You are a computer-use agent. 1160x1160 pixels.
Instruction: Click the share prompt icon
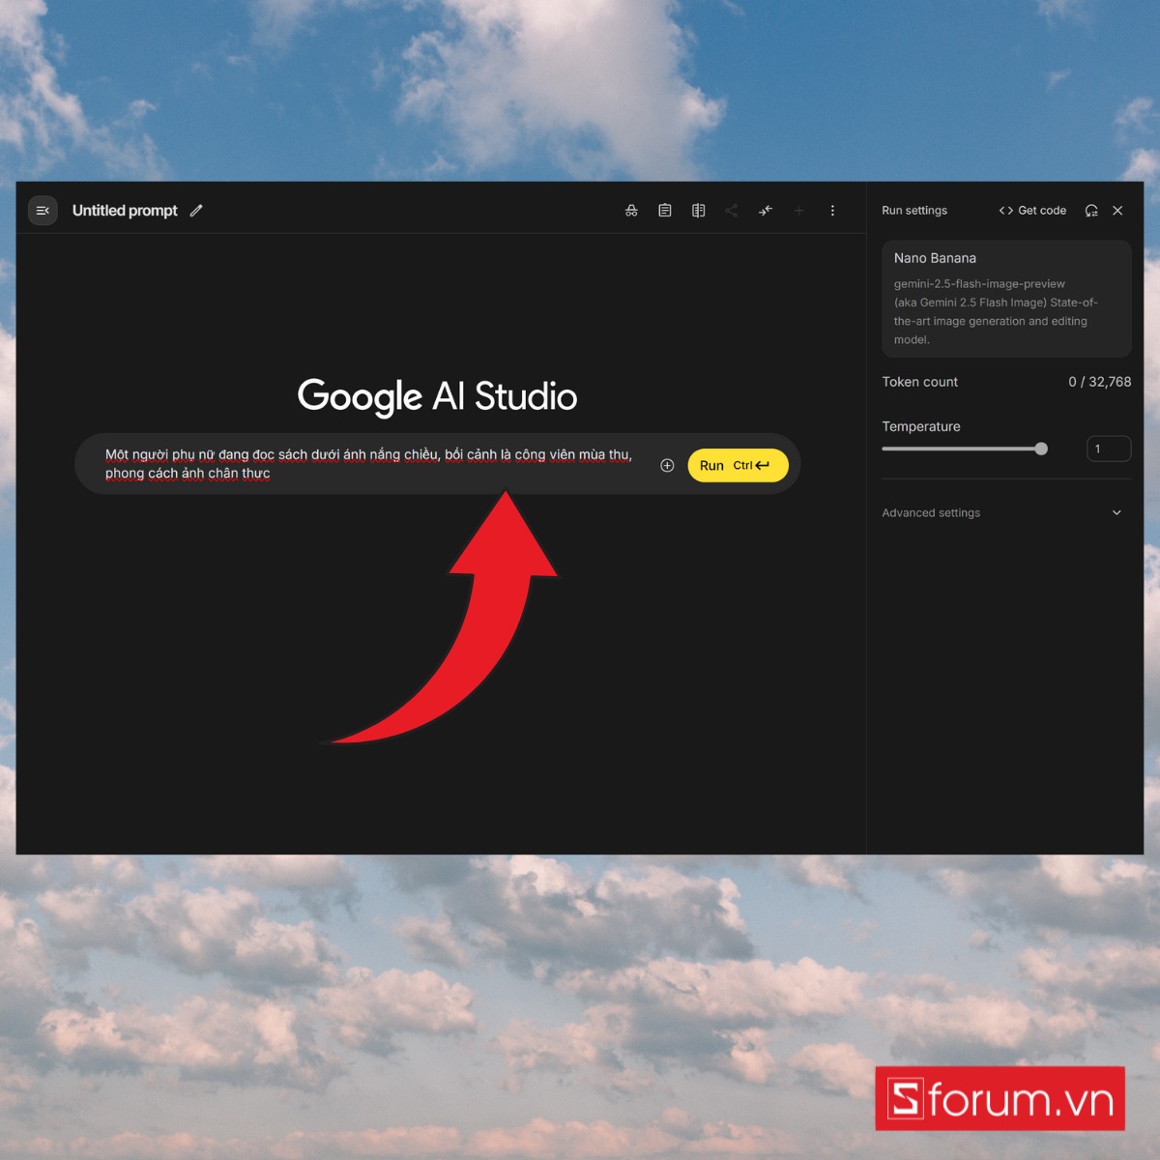coord(732,211)
